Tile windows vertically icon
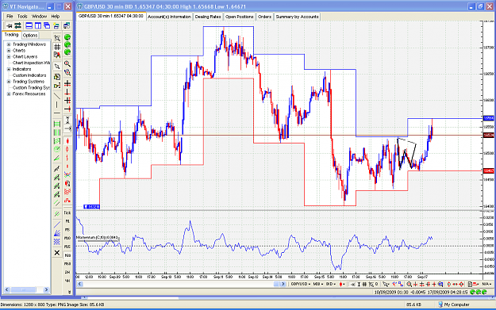 (38, 25)
